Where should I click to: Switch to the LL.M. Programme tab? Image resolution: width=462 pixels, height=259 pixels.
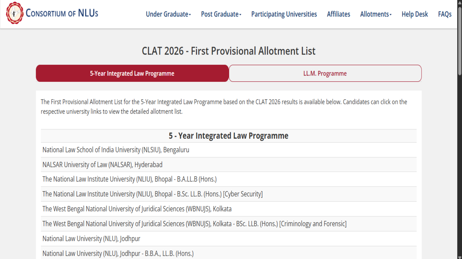click(x=325, y=73)
